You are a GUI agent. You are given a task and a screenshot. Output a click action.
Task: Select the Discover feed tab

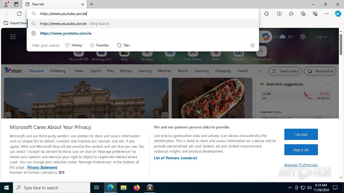point(36,71)
